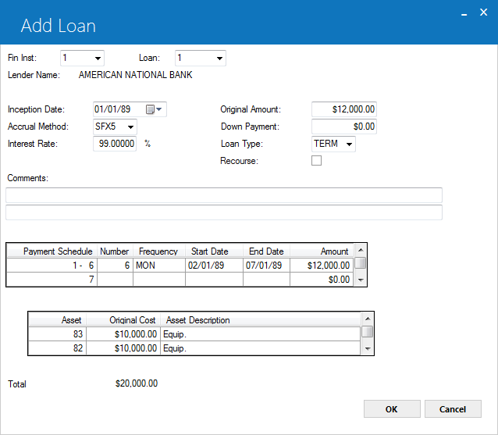Screen dimensions: 498x435
Task: Open the Accrual Method SFX5 dropdown
Action: pos(130,127)
